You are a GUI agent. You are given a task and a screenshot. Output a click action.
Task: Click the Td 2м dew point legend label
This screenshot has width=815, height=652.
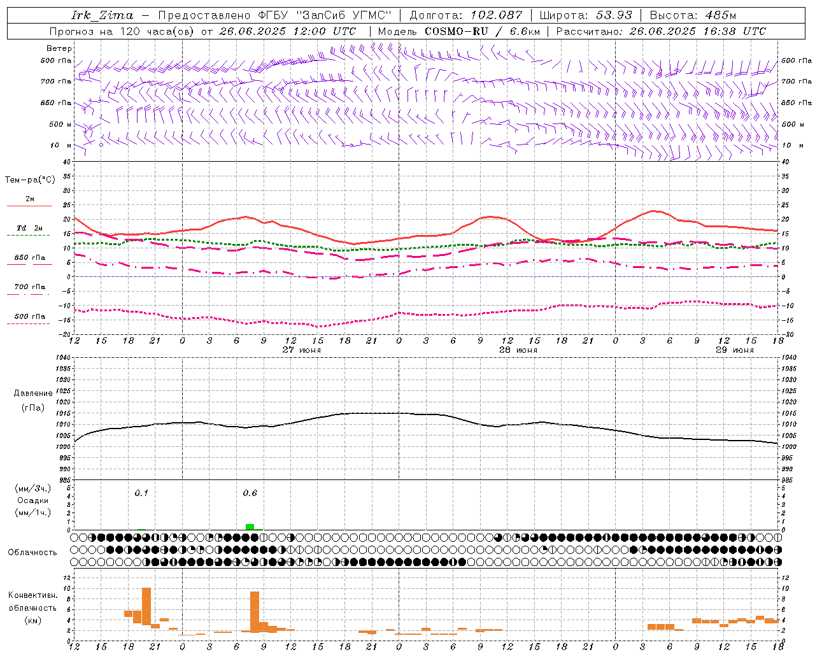click(x=30, y=228)
